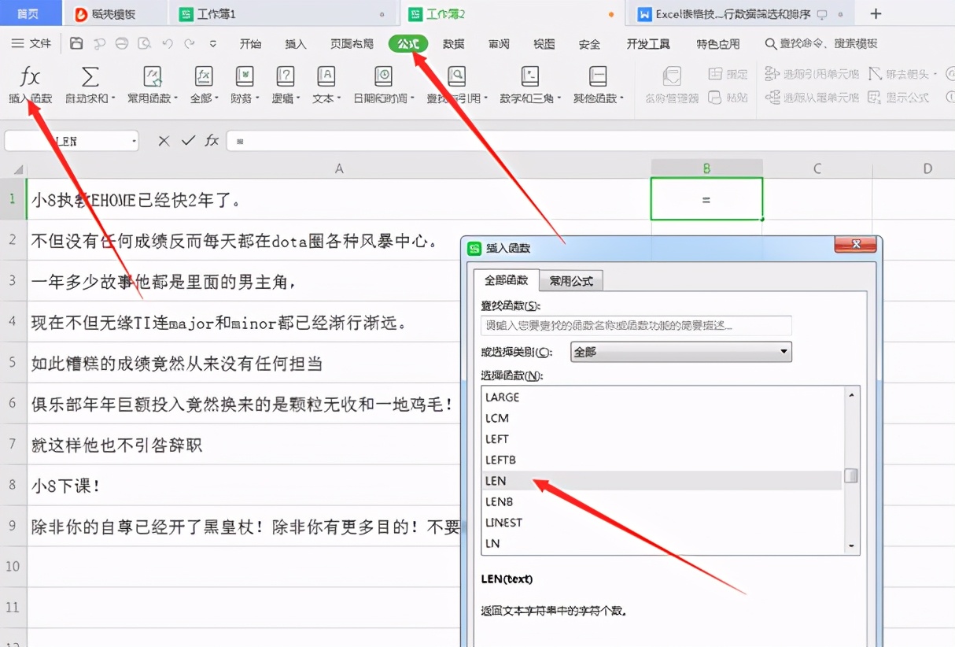The image size is (955, 647).
Task: Click the Name Manager (名称管理器) icon
Action: coord(672,76)
